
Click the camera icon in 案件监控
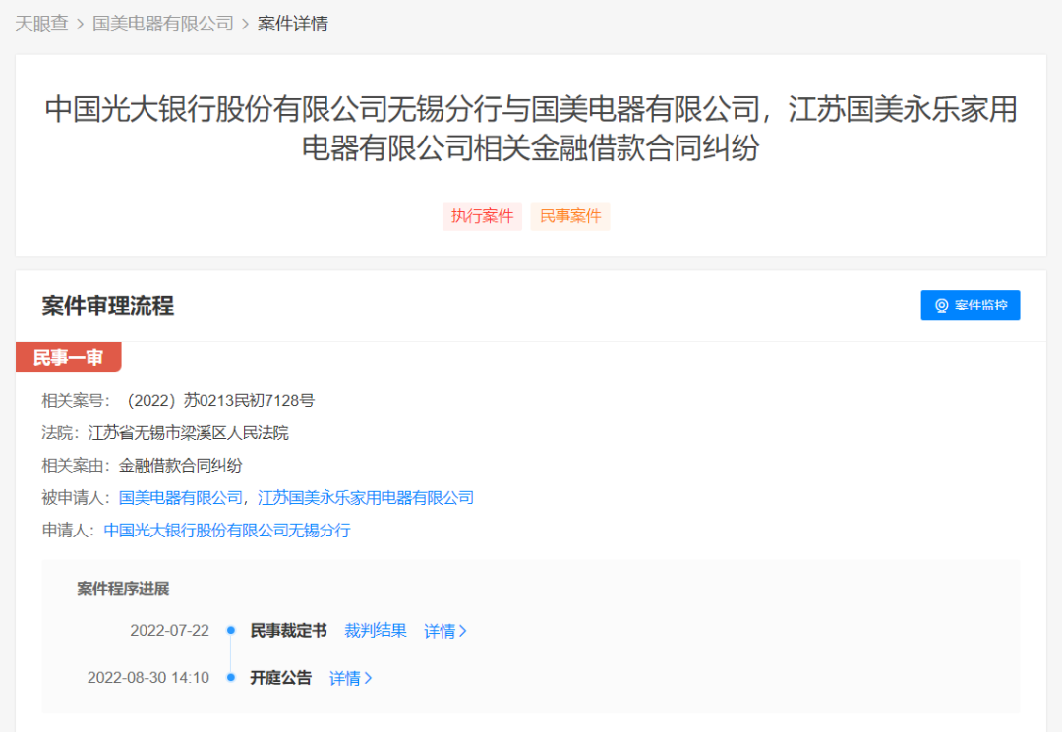(x=941, y=306)
